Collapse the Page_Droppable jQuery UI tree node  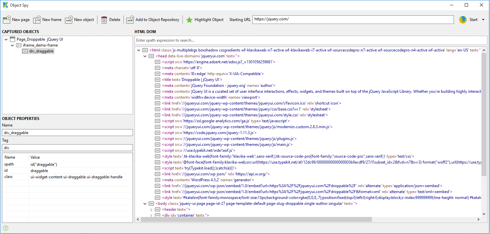(x=6, y=39)
